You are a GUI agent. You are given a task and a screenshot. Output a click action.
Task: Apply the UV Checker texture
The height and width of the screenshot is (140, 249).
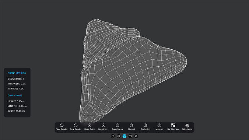click(173, 127)
